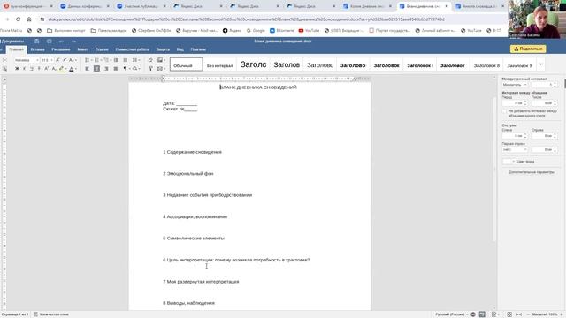Justify the paragraph text

tap(116, 69)
